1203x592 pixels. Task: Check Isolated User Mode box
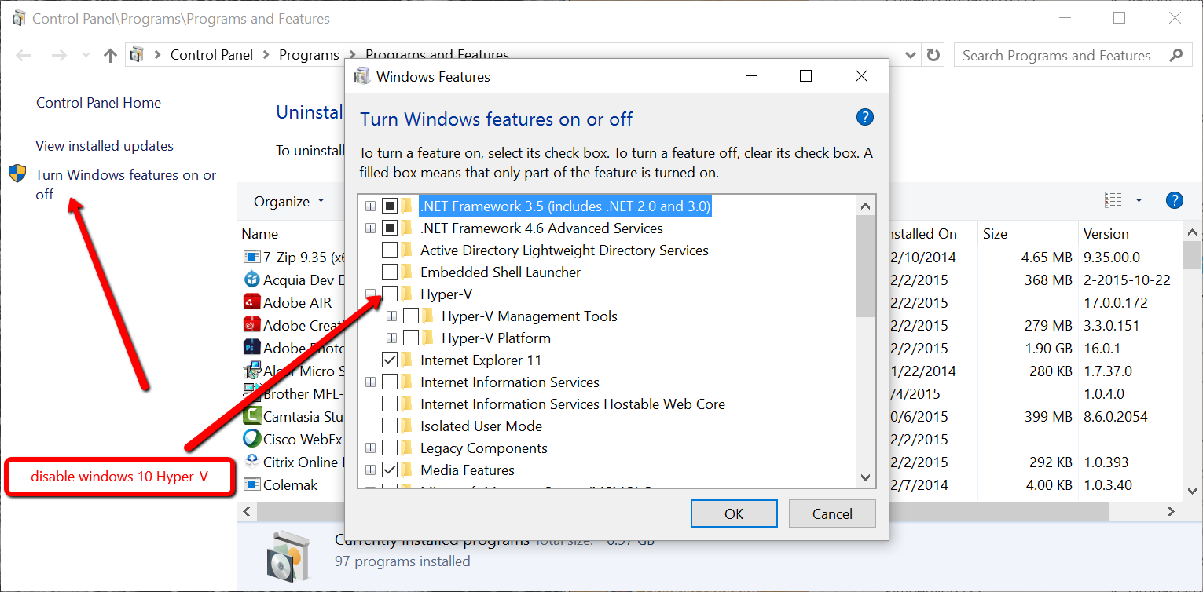pyautogui.click(x=390, y=426)
